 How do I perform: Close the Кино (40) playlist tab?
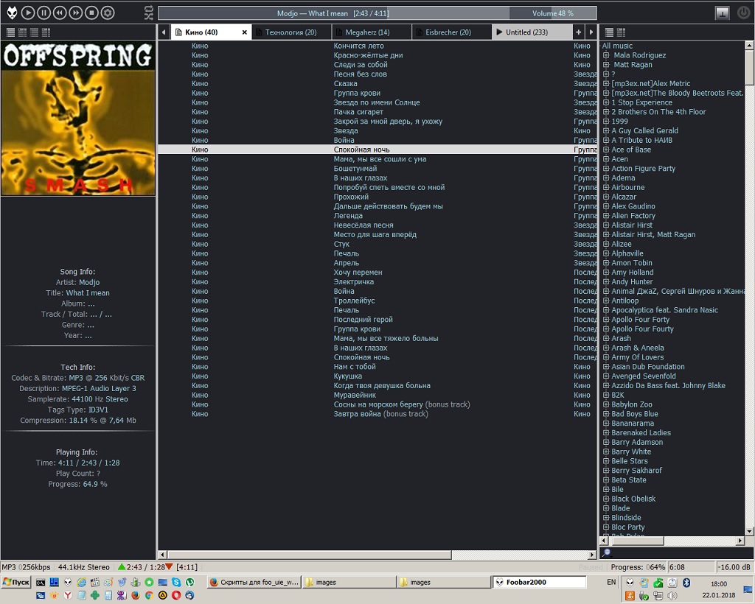(245, 32)
